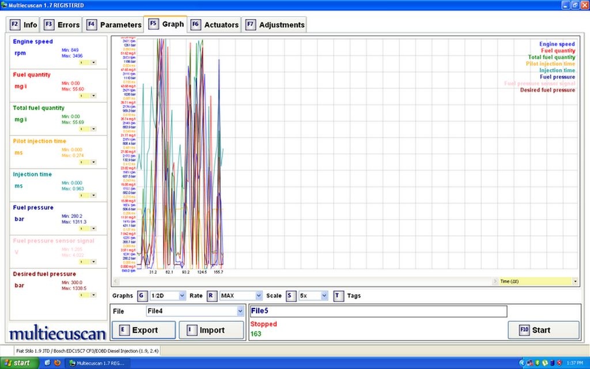
Task: Click Fuel pressure sensor signal in legend
Action: click(x=539, y=84)
